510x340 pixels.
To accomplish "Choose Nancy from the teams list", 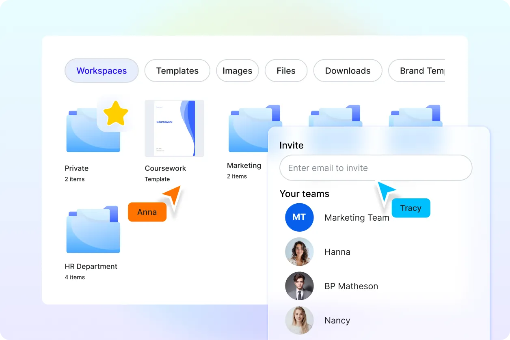I will click(x=337, y=321).
